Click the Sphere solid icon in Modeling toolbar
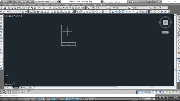This screenshot has height=101, width=180. pos(90,12)
